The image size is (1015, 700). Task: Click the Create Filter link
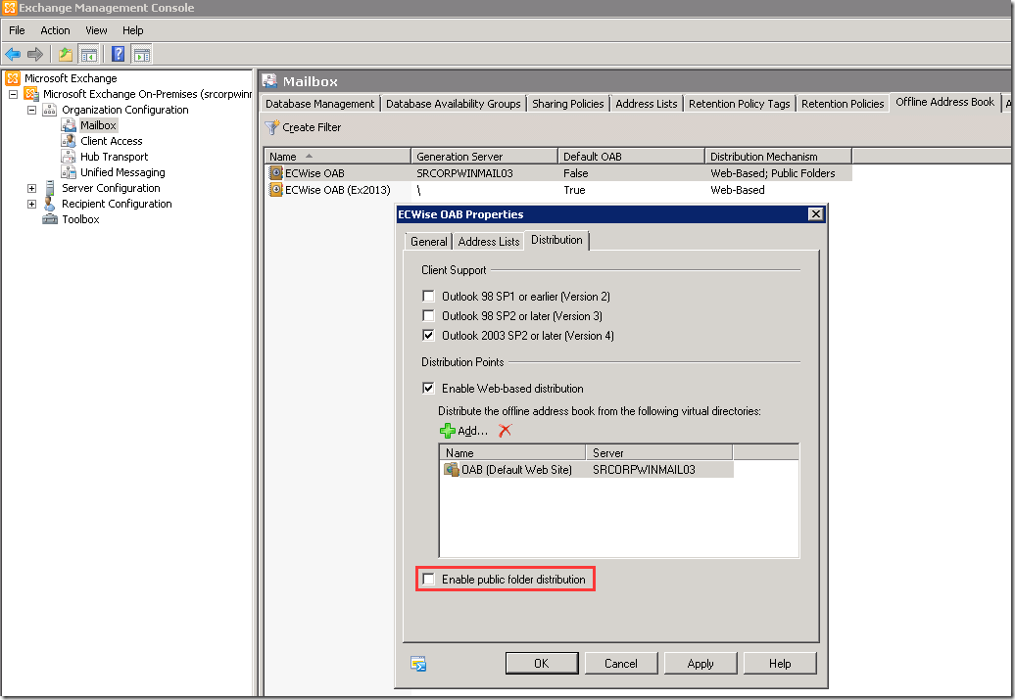[312, 127]
